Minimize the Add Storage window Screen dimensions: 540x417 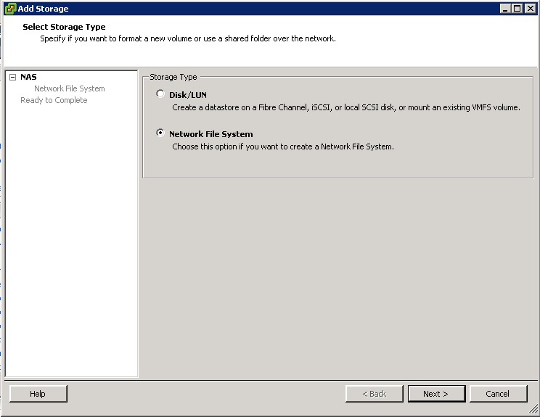point(506,8)
